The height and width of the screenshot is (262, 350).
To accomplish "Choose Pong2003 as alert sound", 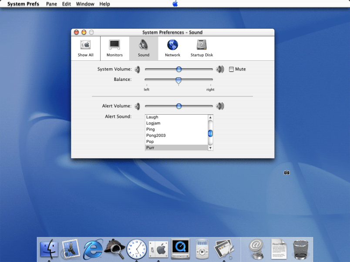I will [156, 136].
